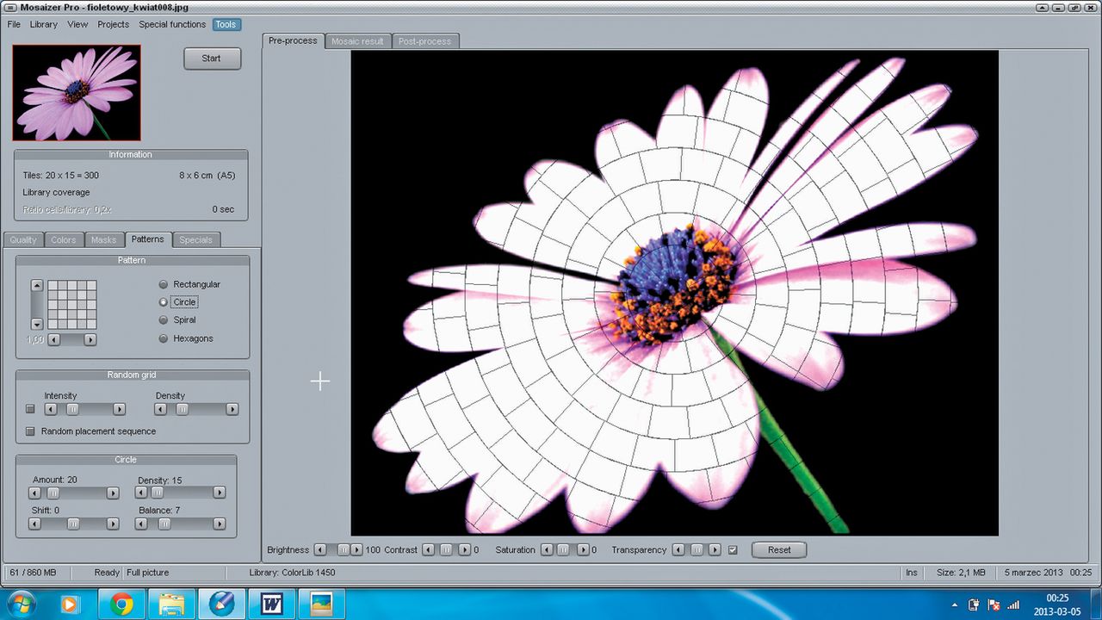
Task: Decrease Balance: 7 with left arrow
Action: pos(141,524)
